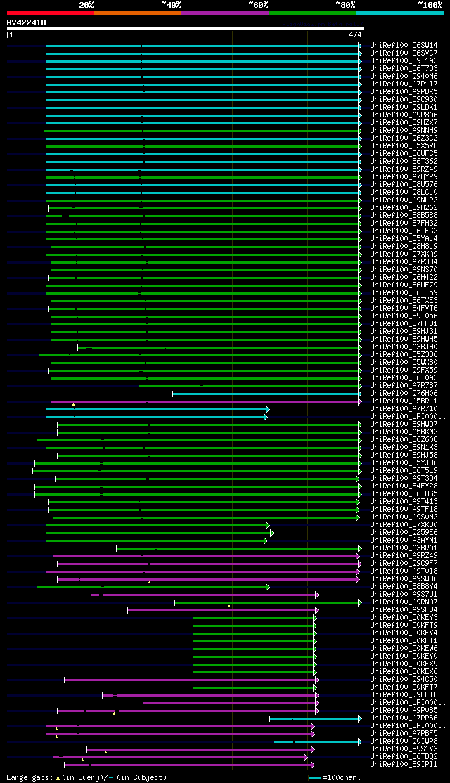Select the label UniRef100_Q9LDK1
The image size is (450, 783).
pos(404,108)
